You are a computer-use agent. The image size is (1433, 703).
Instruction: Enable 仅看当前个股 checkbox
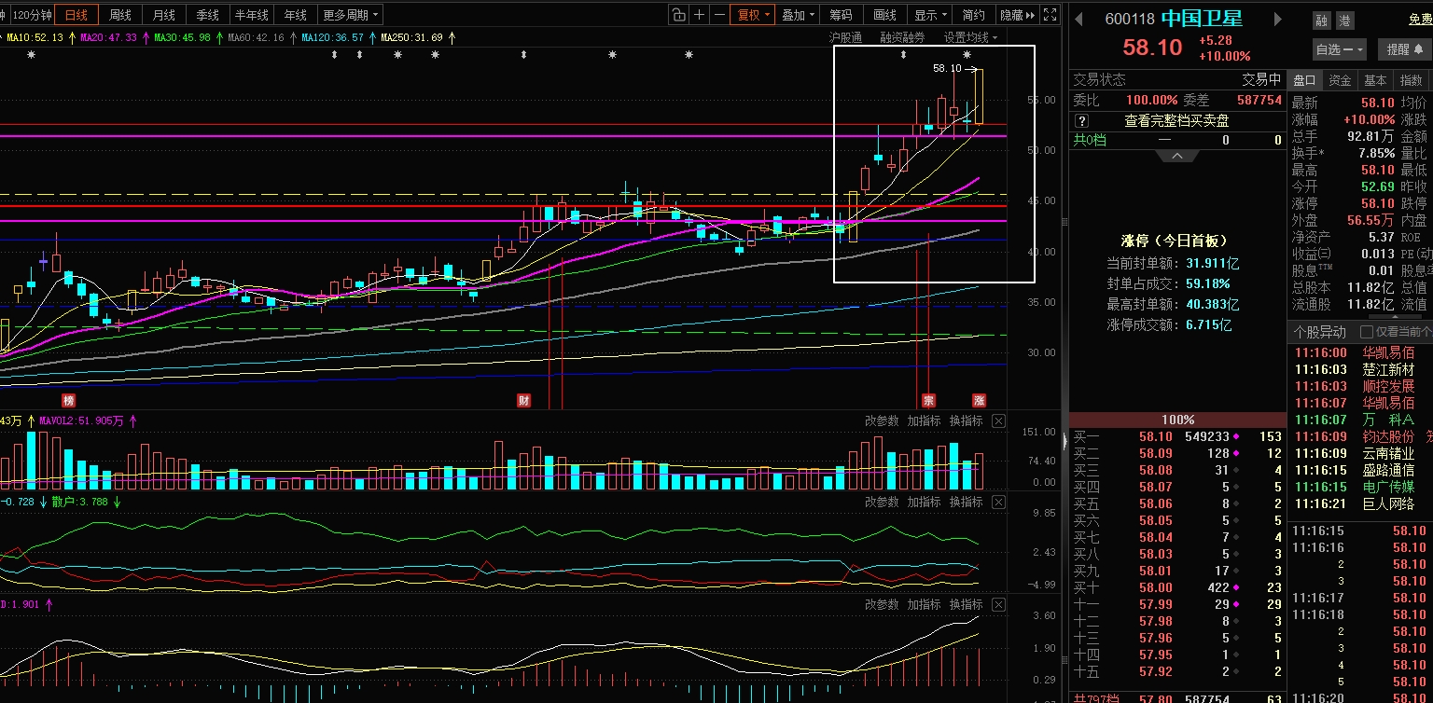[x=1368, y=332]
